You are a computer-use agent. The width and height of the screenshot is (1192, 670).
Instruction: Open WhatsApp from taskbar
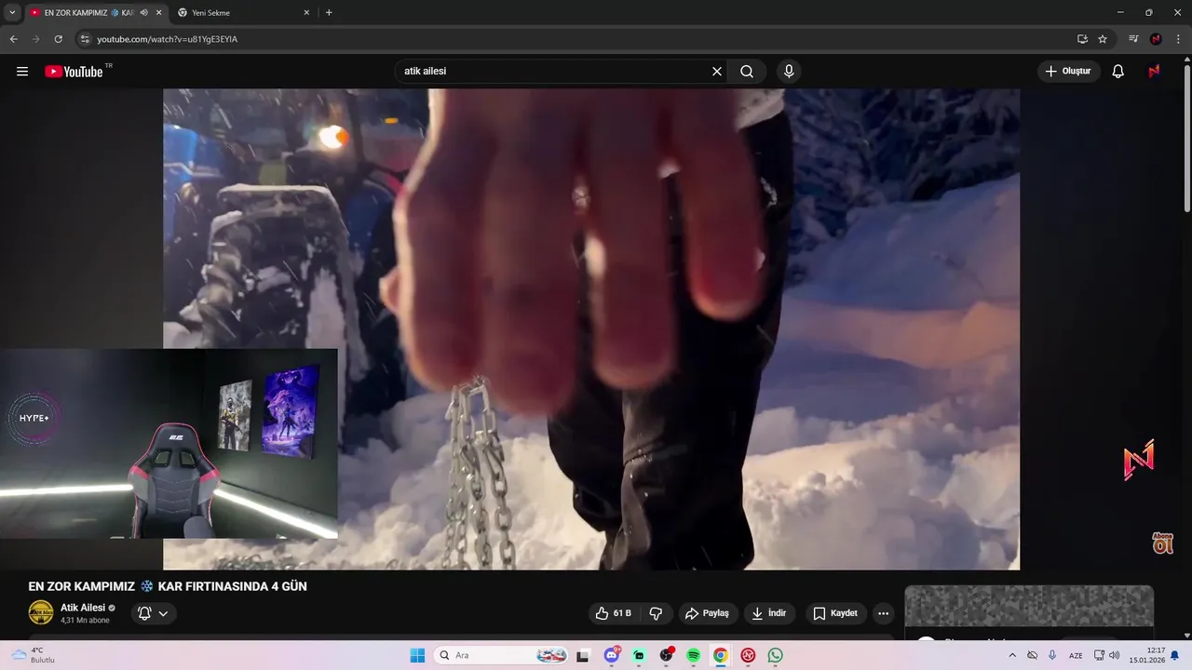[775, 655]
